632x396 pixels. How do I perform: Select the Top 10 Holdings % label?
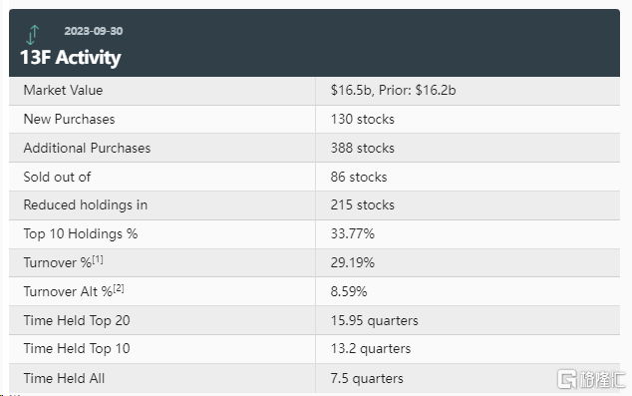[x=81, y=233]
